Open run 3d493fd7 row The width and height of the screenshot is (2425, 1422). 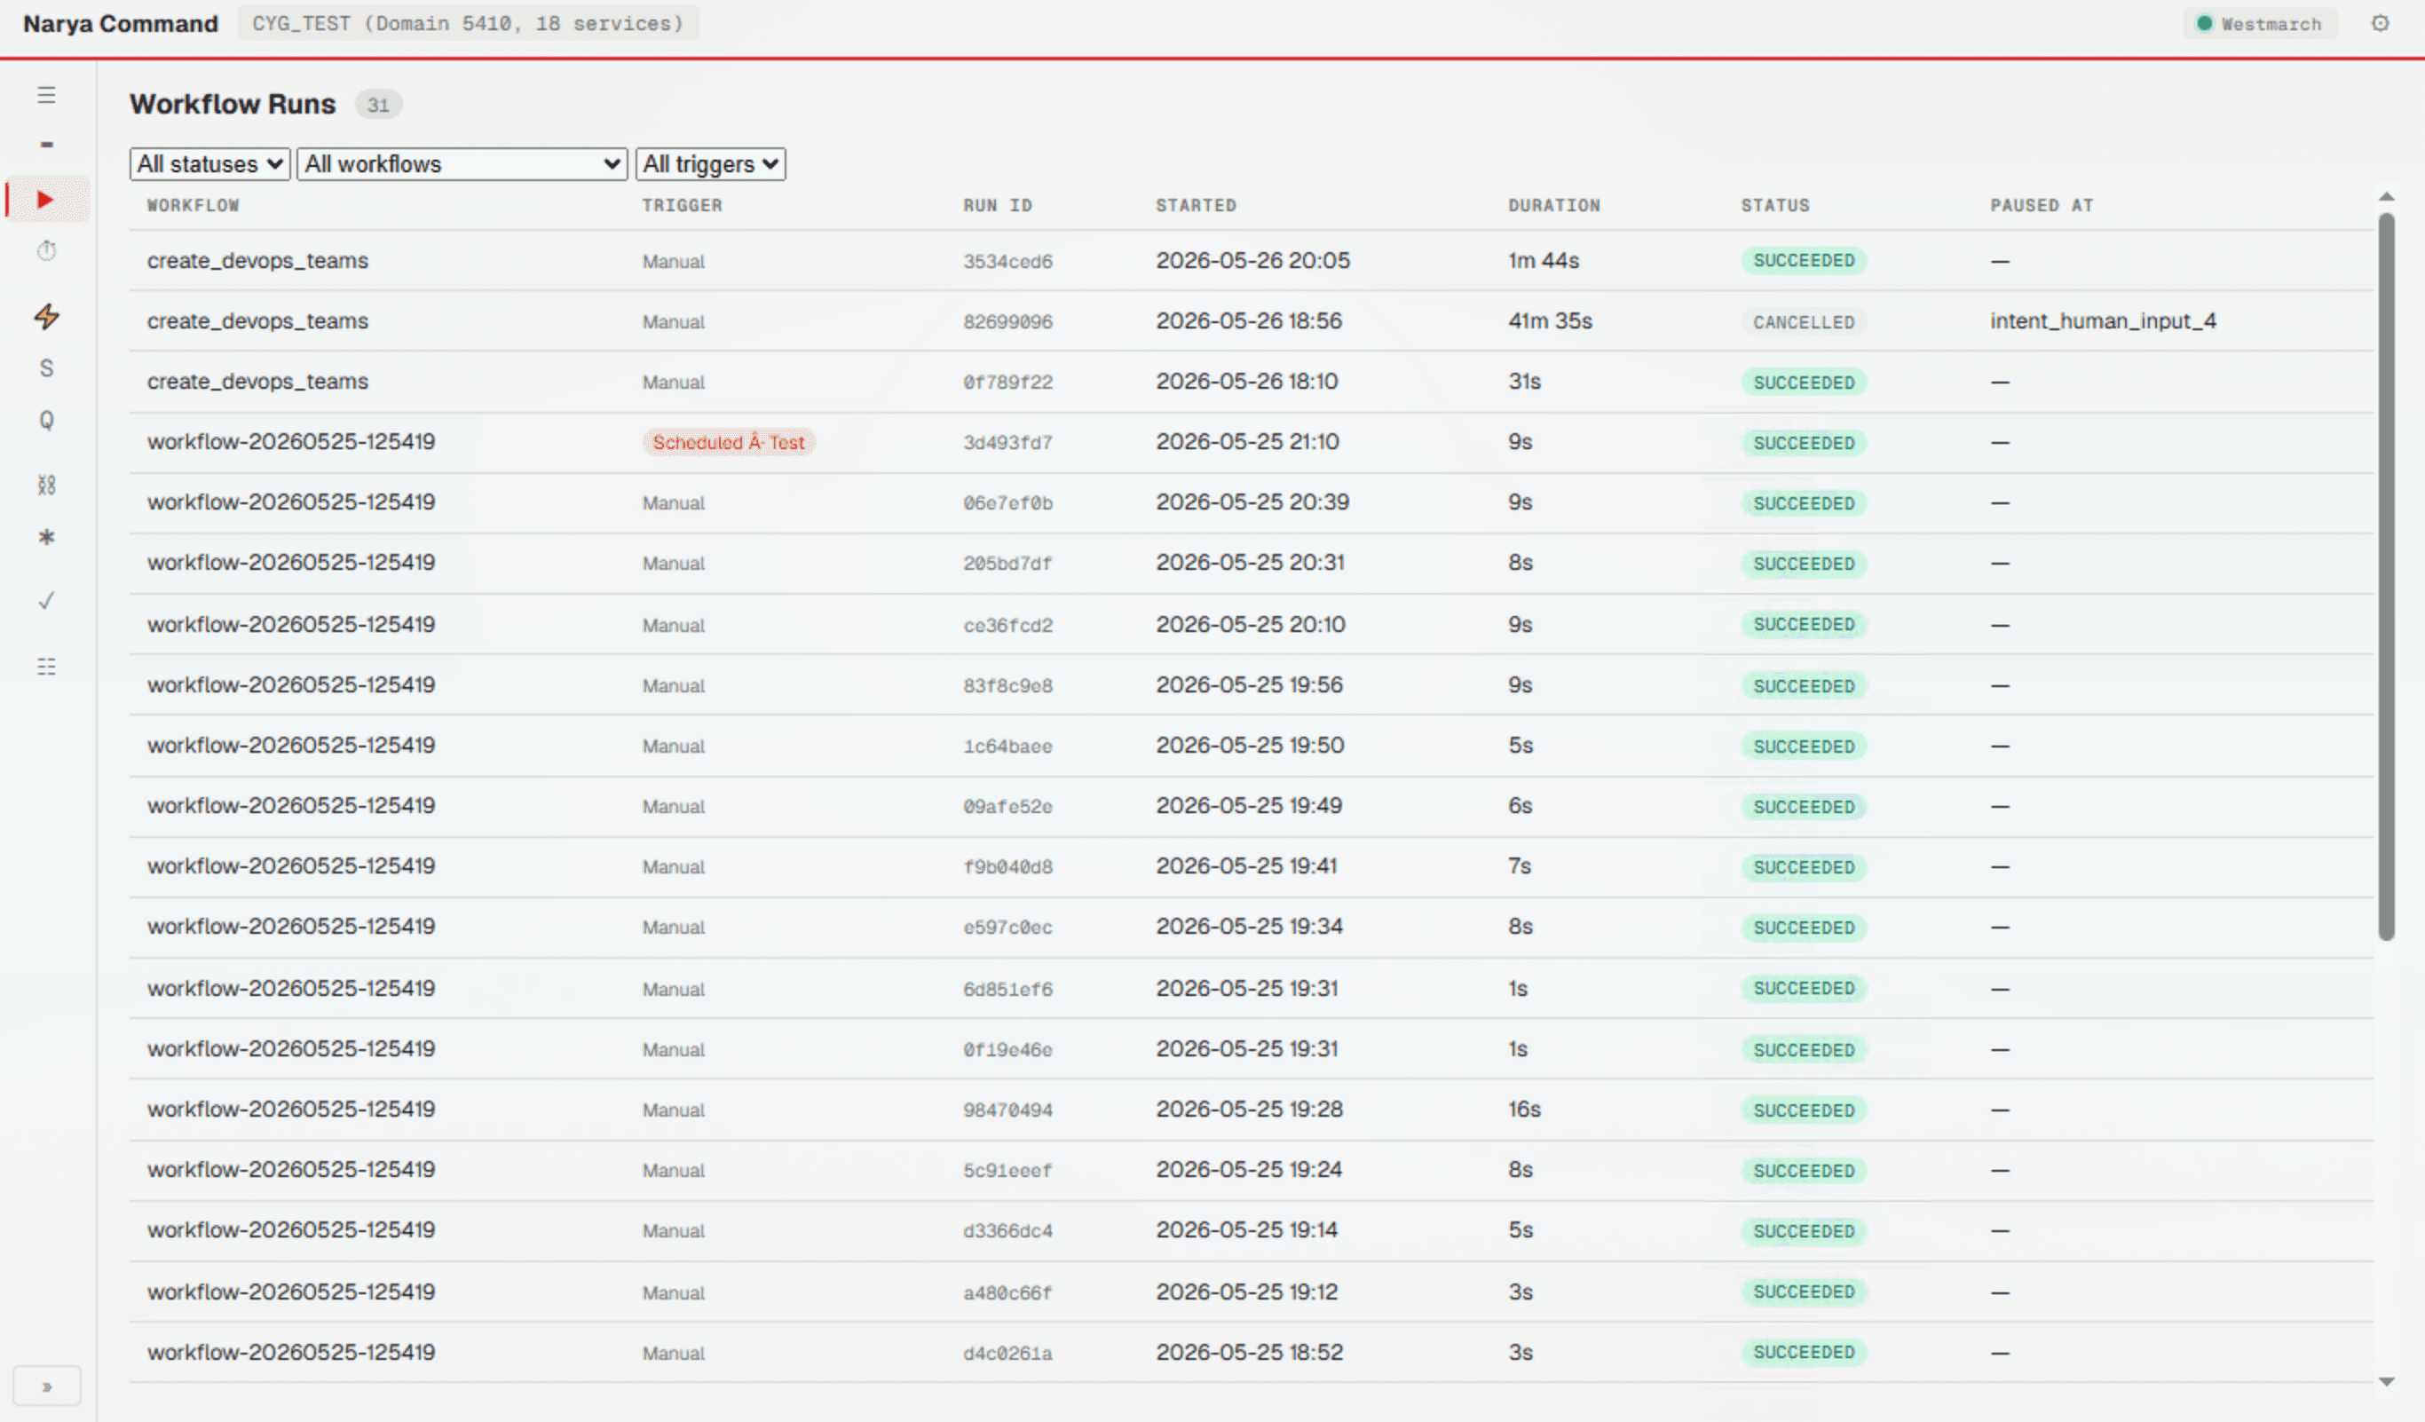(x=1251, y=443)
